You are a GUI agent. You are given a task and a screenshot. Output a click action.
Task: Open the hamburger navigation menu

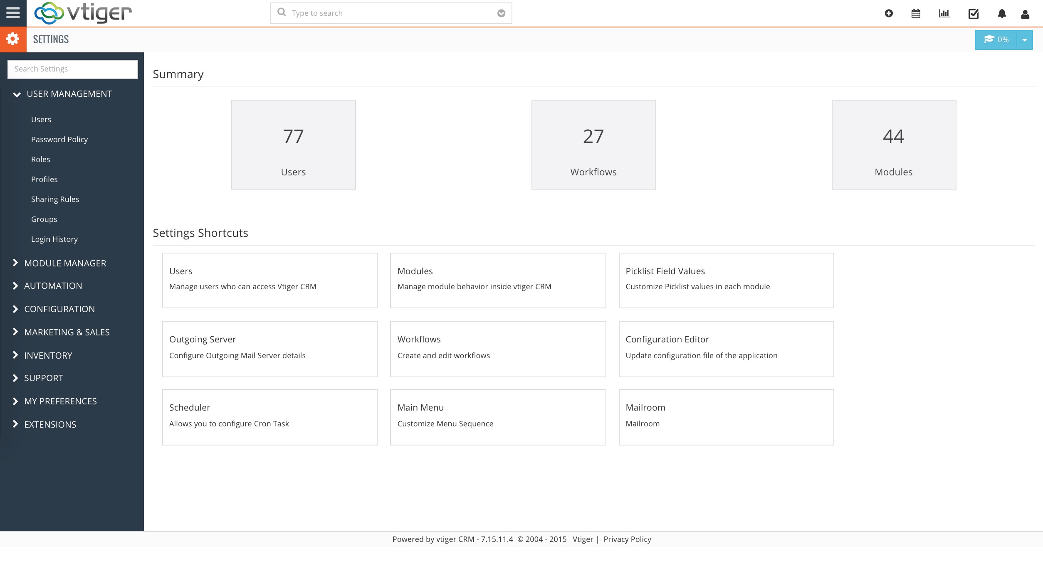12,12
